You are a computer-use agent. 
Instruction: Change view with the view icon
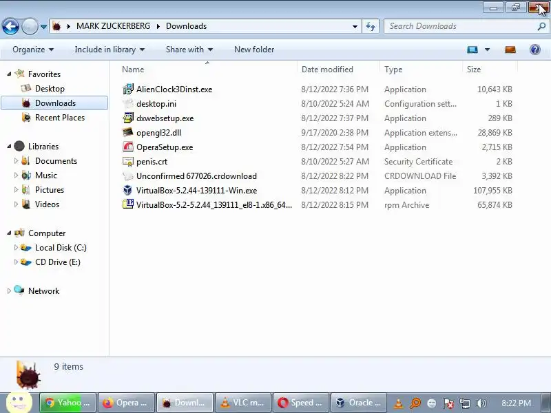472,50
